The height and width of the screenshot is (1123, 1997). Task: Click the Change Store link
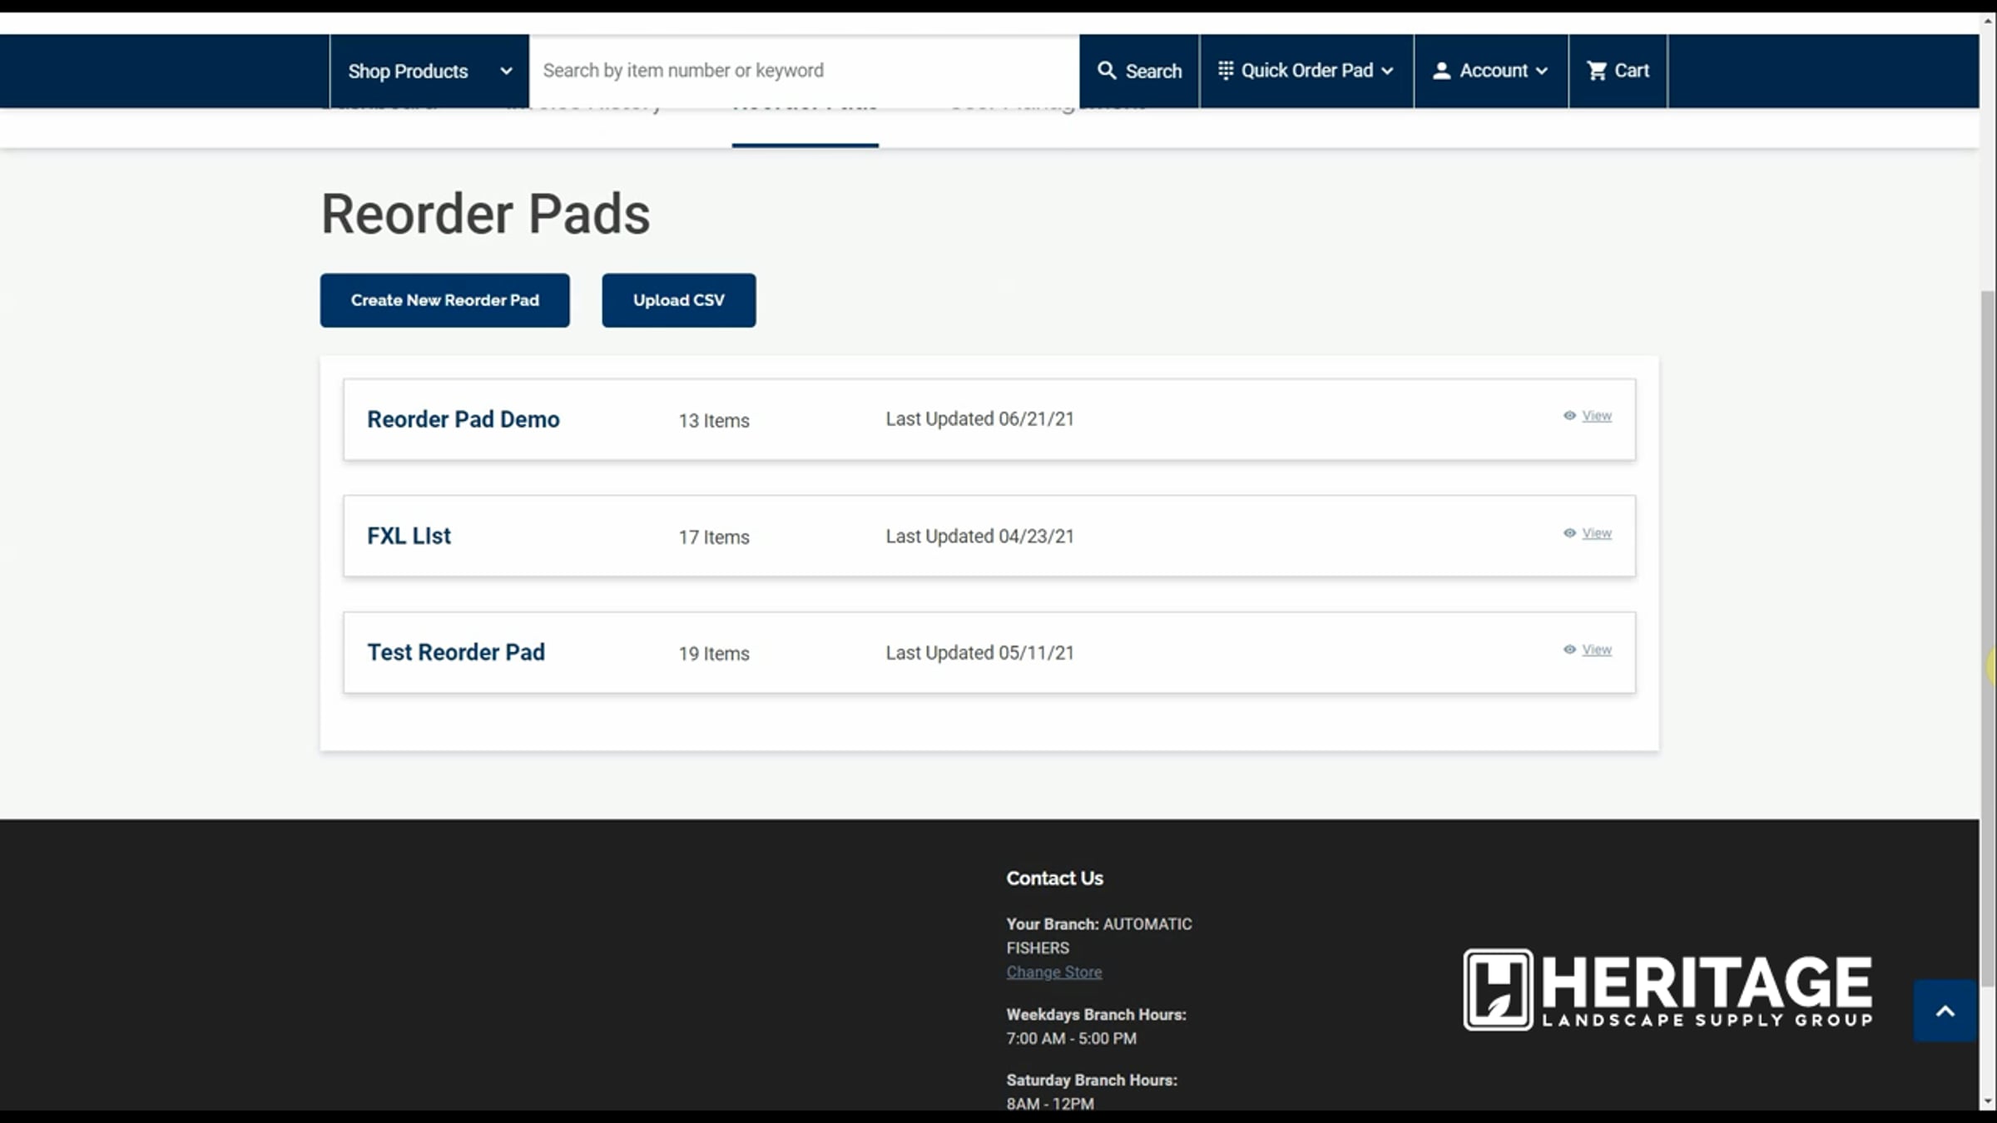pyautogui.click(x=1053, y=972)
